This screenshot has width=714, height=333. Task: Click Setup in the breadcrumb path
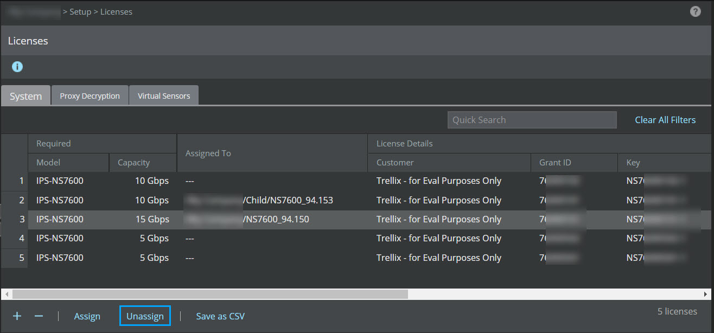(80, 11)
